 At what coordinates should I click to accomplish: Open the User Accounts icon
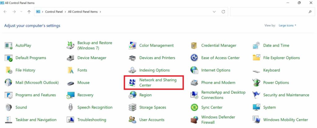132,120
